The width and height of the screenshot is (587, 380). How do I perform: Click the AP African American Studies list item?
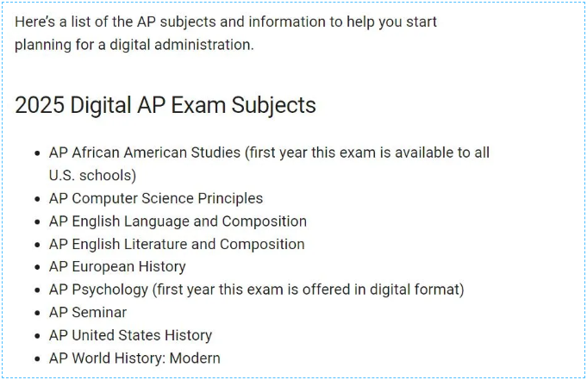tap(269, 164)
